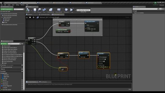
Task: Open Play options dropdown arrow
Action: pos(75,10)
